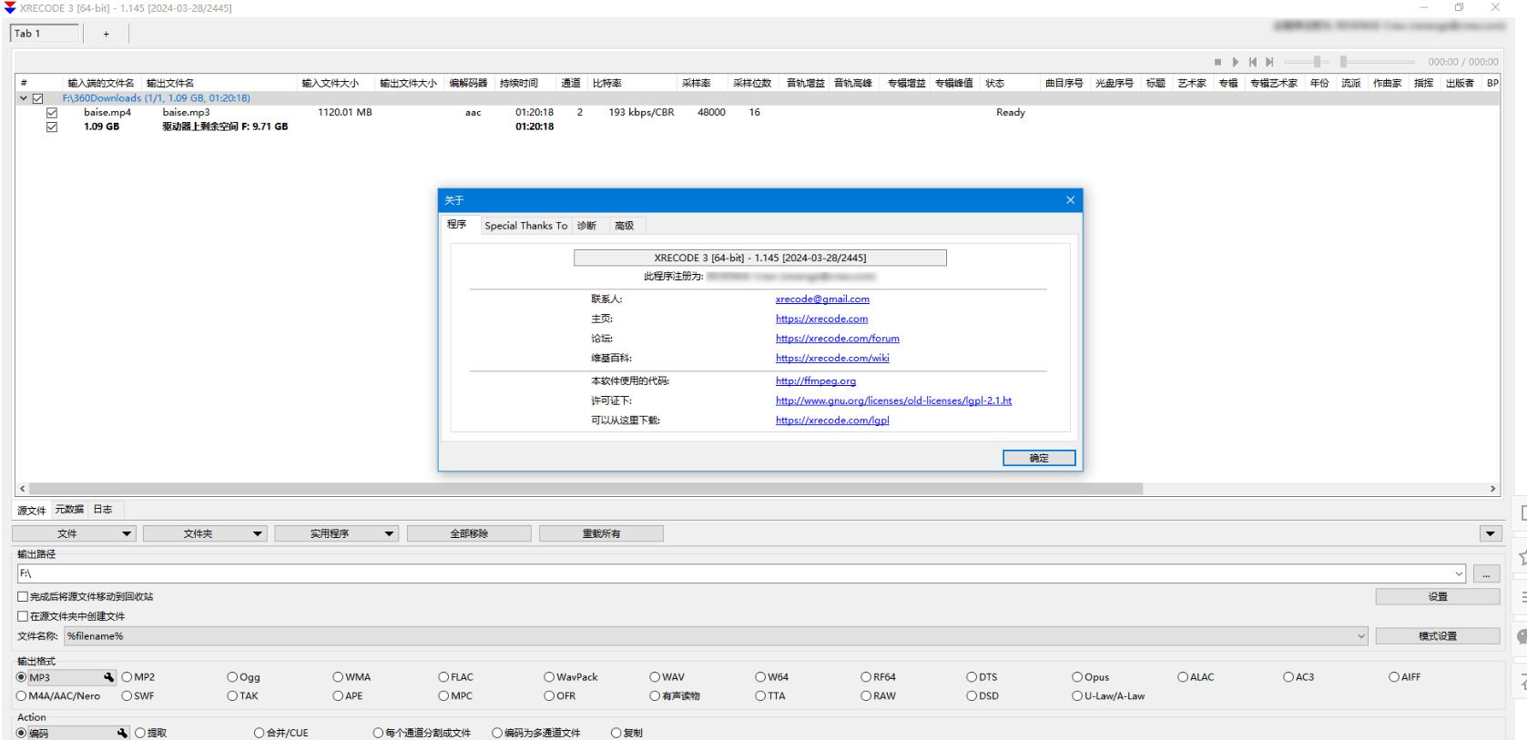Start playback with the play icon
The image size is (1527, 740).
click(1236, 62)
